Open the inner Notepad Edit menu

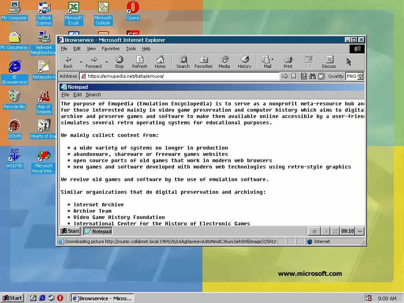point(77,95)
